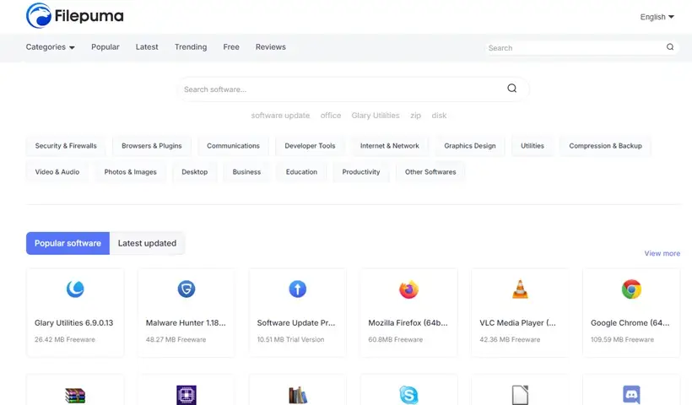The image size is (692, 405).
Task: Go to the Free menu item
Action: [231, 46]
